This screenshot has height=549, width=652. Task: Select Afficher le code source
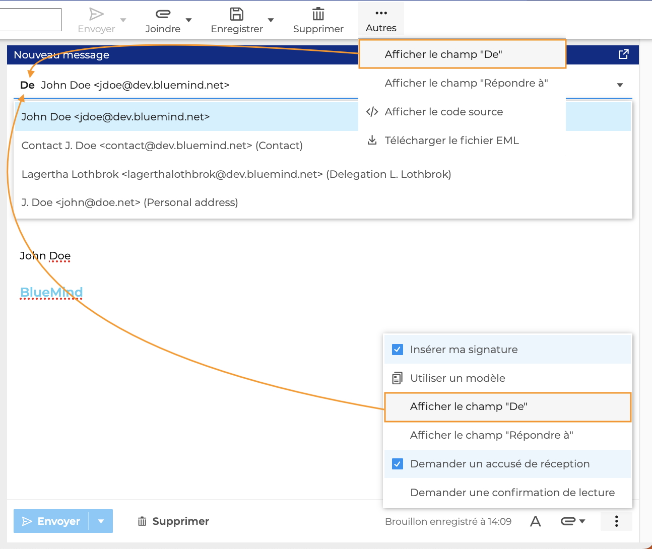pyautogui.click(x=443, y=112)
